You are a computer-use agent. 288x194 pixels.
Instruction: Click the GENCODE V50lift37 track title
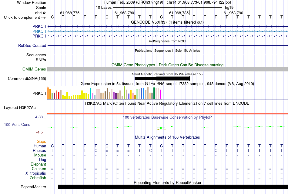(x=167, y=22)
